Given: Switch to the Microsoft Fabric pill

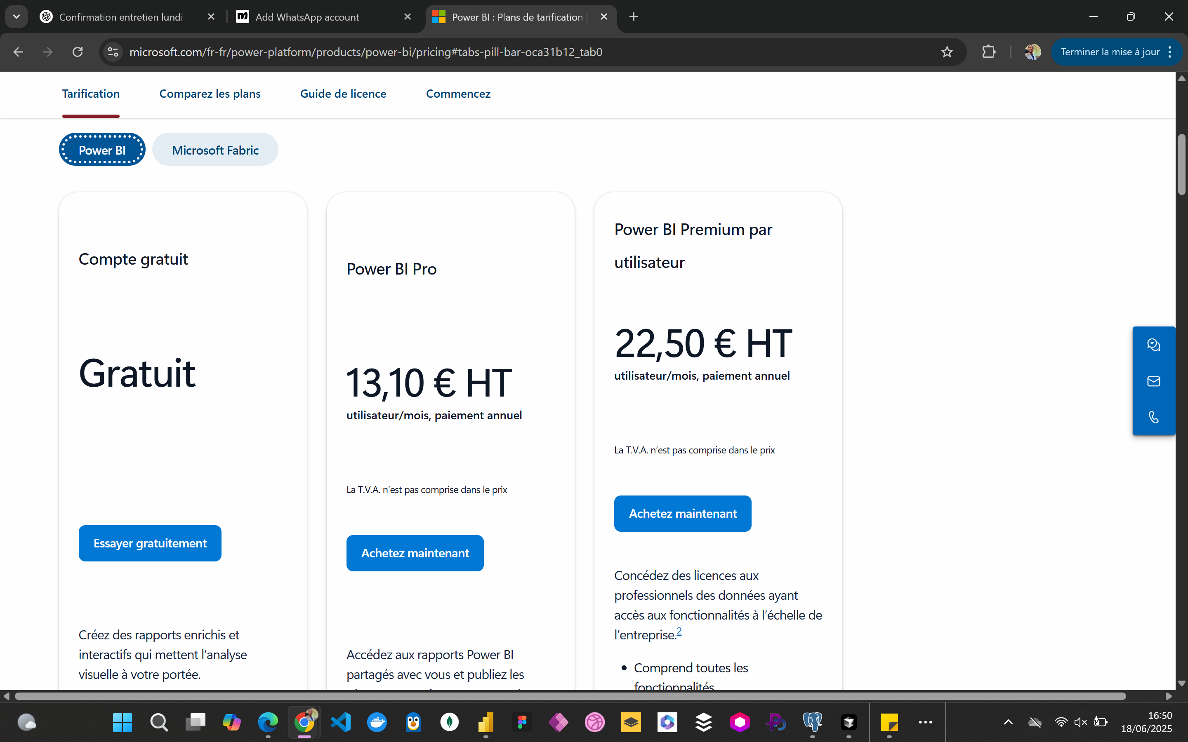Looking at the screenshot, I should [x=215, y=150].
